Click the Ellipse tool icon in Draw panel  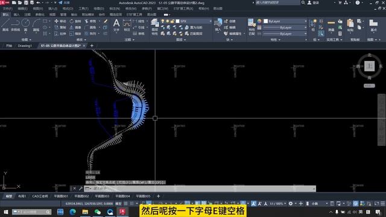45,27
